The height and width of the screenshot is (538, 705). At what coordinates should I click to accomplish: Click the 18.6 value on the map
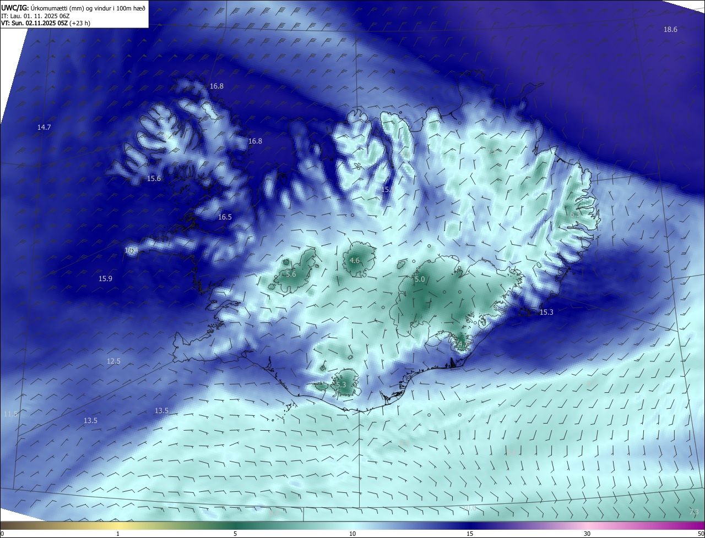coord(670,30)
